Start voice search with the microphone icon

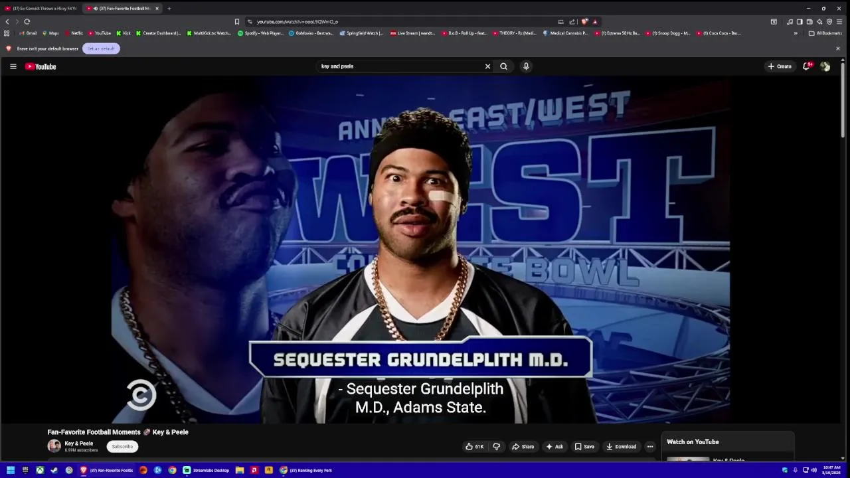pyautogui.click(x=526, y=66)
